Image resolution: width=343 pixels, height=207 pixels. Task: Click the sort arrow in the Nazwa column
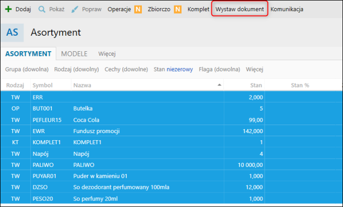219,85
